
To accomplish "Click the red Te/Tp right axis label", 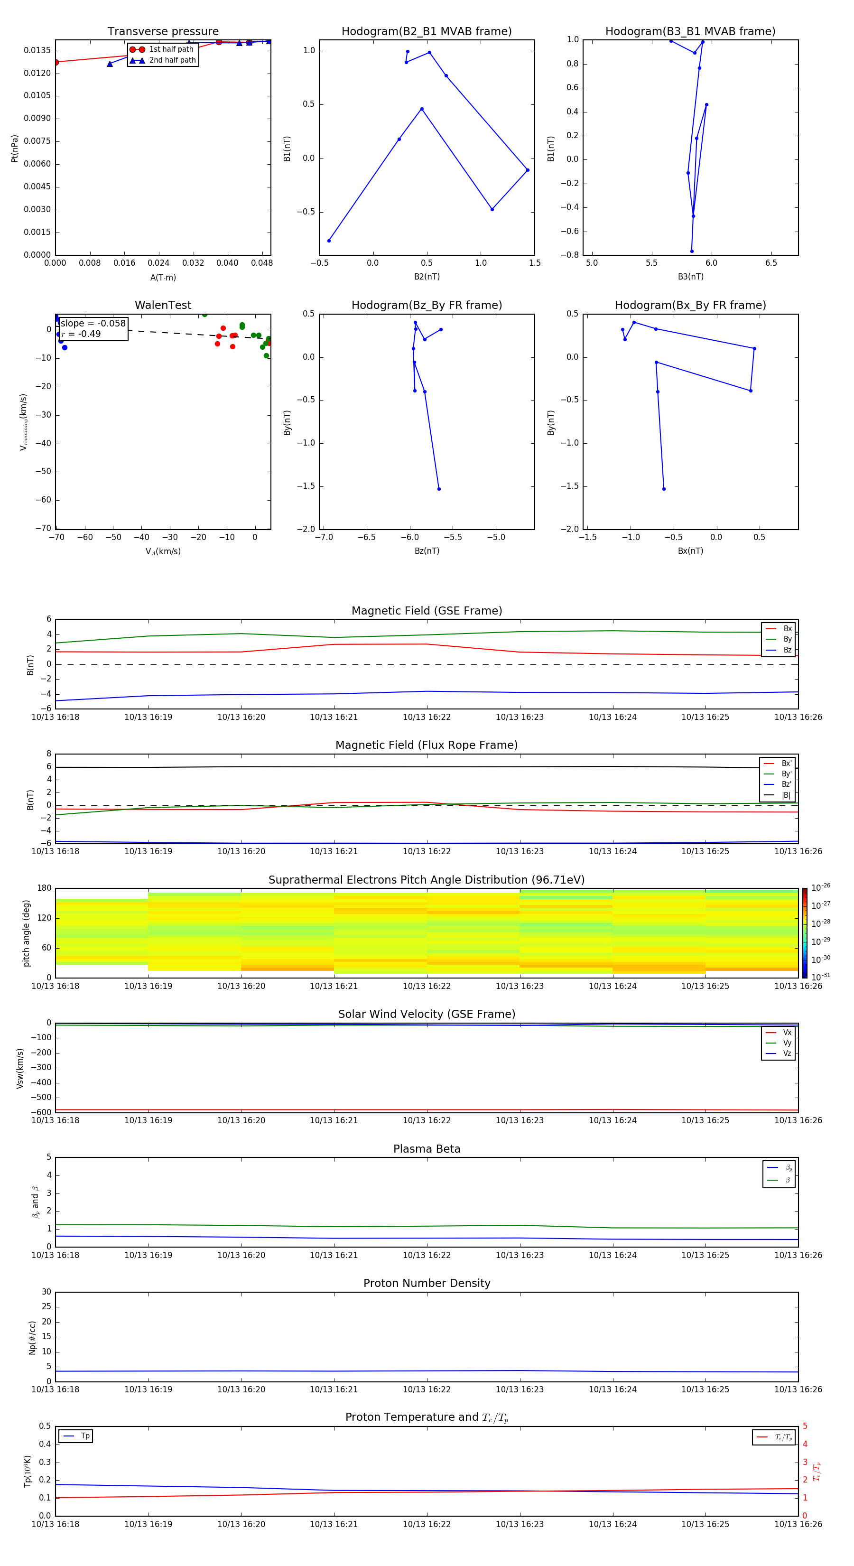I will (x=817, y=1471).
